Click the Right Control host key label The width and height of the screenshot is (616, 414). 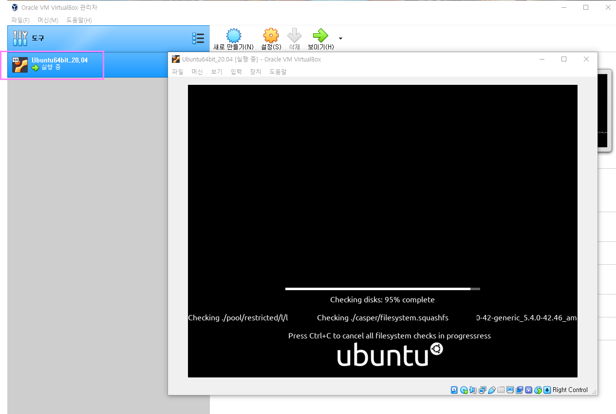(570, 390)
